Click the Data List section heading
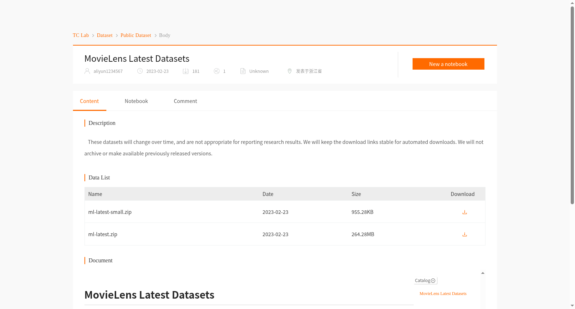This screenshot has height=309, width=575. point(99,178)
